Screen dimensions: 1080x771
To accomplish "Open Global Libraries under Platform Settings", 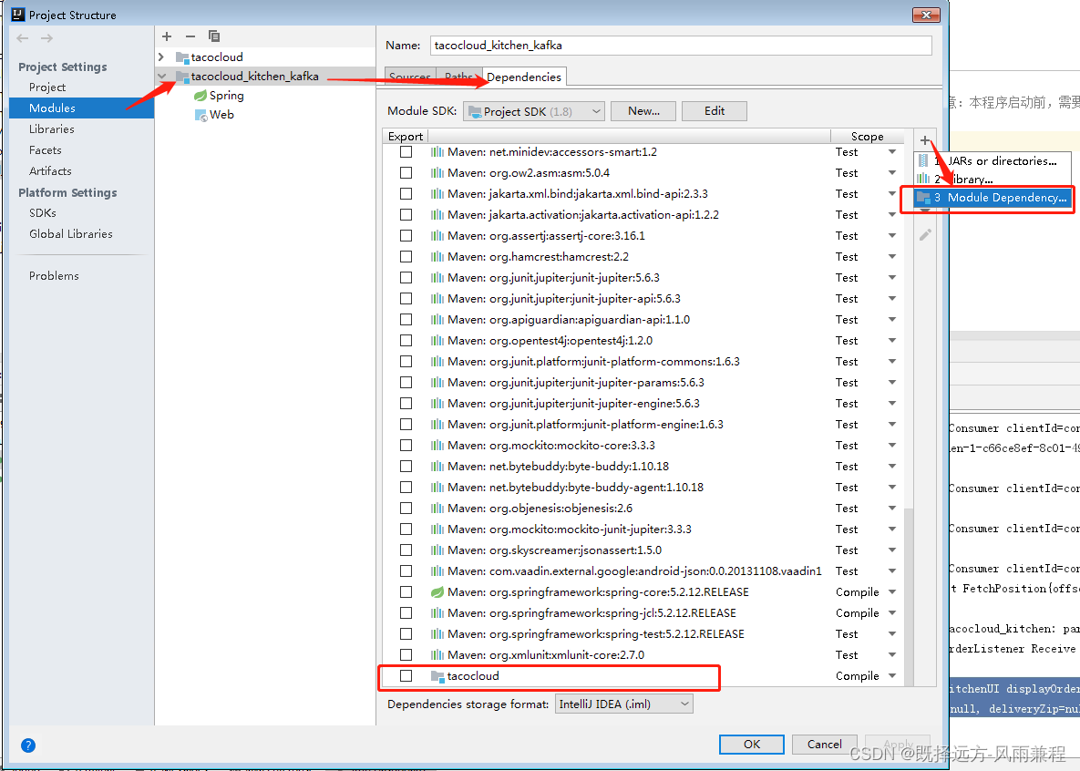I will 71,233.
